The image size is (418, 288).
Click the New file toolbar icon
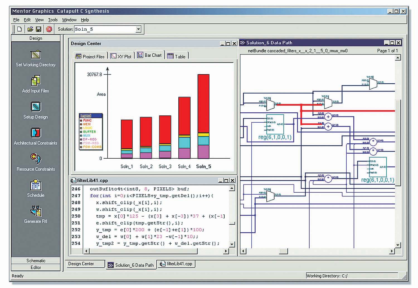pyautogui.click(x=20, y=29)
